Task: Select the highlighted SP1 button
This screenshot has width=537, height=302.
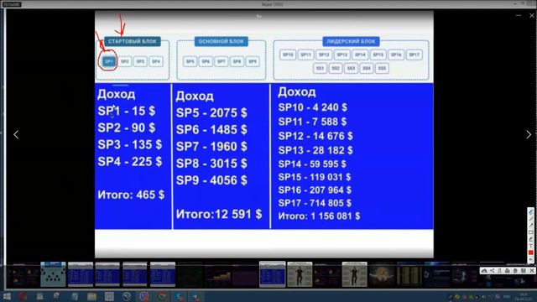Action: point(109,61)
